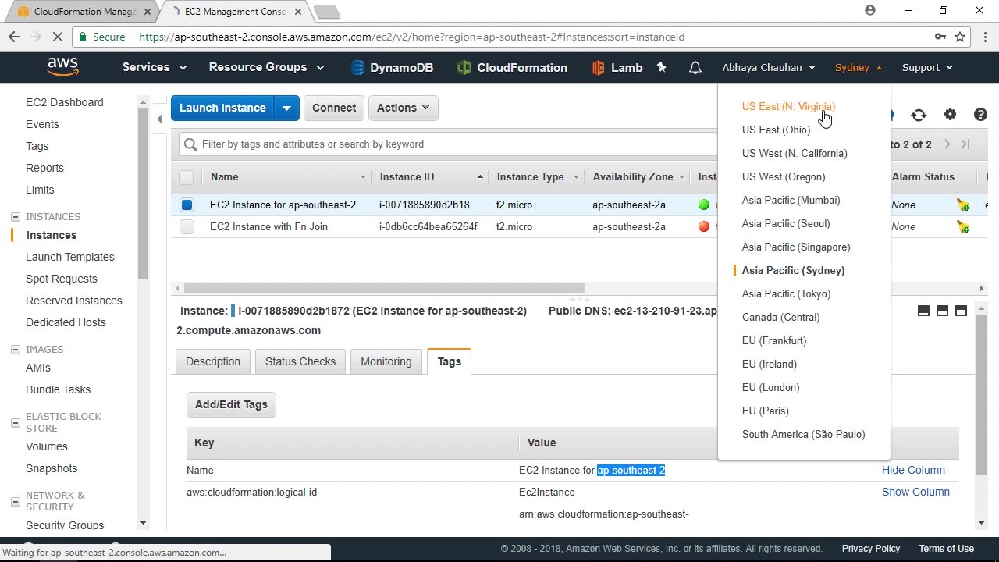
Task: Collapse the IMAGES sidebar section
Action: [x=15, y=350]
